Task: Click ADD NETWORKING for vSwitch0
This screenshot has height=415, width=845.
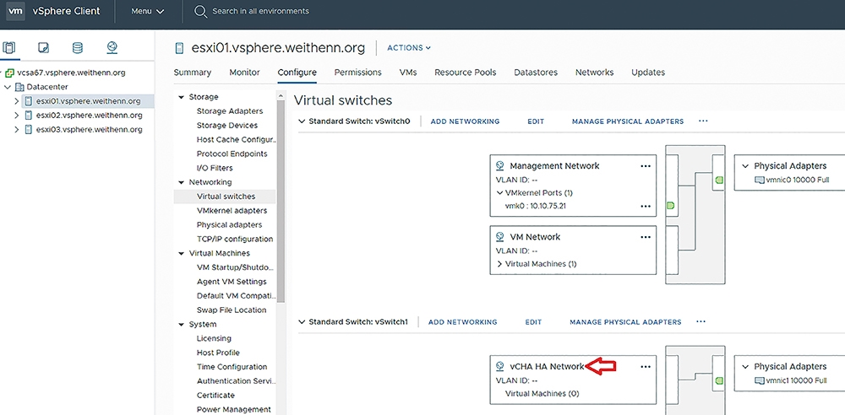Action: 465,121
